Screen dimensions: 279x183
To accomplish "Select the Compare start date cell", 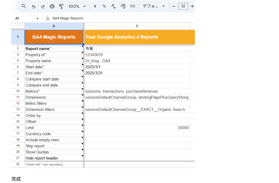I will click(54, 79).
